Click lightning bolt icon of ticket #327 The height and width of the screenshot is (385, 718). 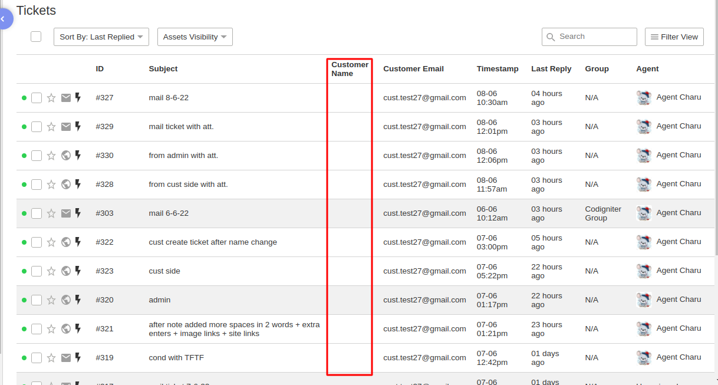click(78, 97)
